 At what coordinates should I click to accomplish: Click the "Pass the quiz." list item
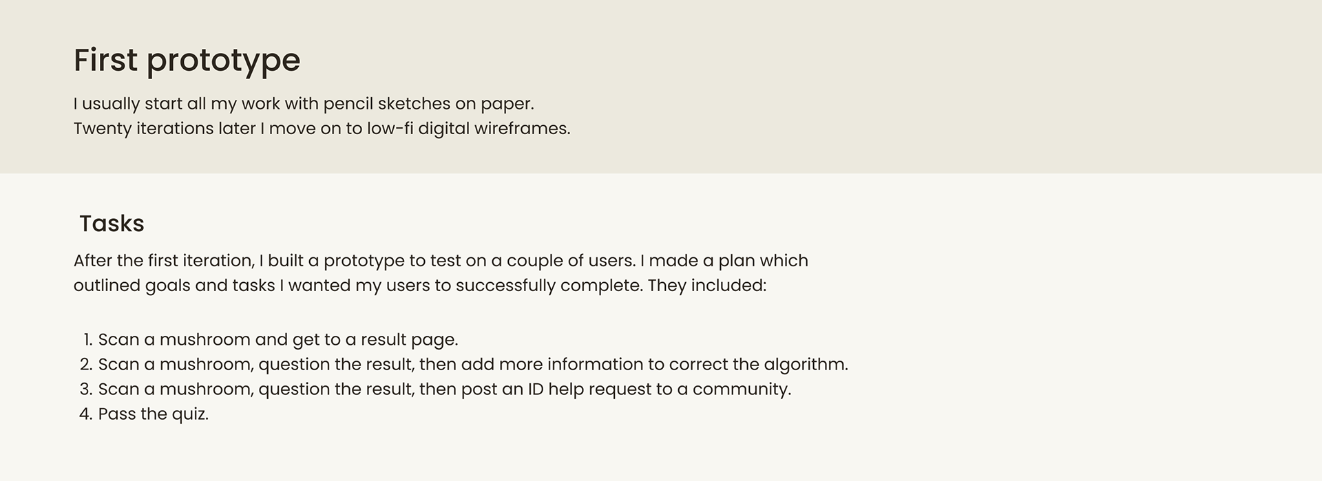point(153,414)
